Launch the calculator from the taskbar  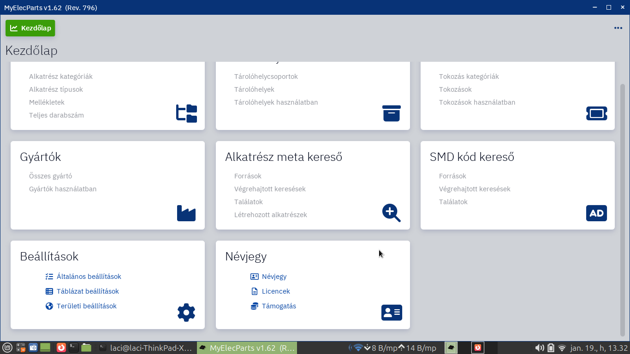coord(21,348)
